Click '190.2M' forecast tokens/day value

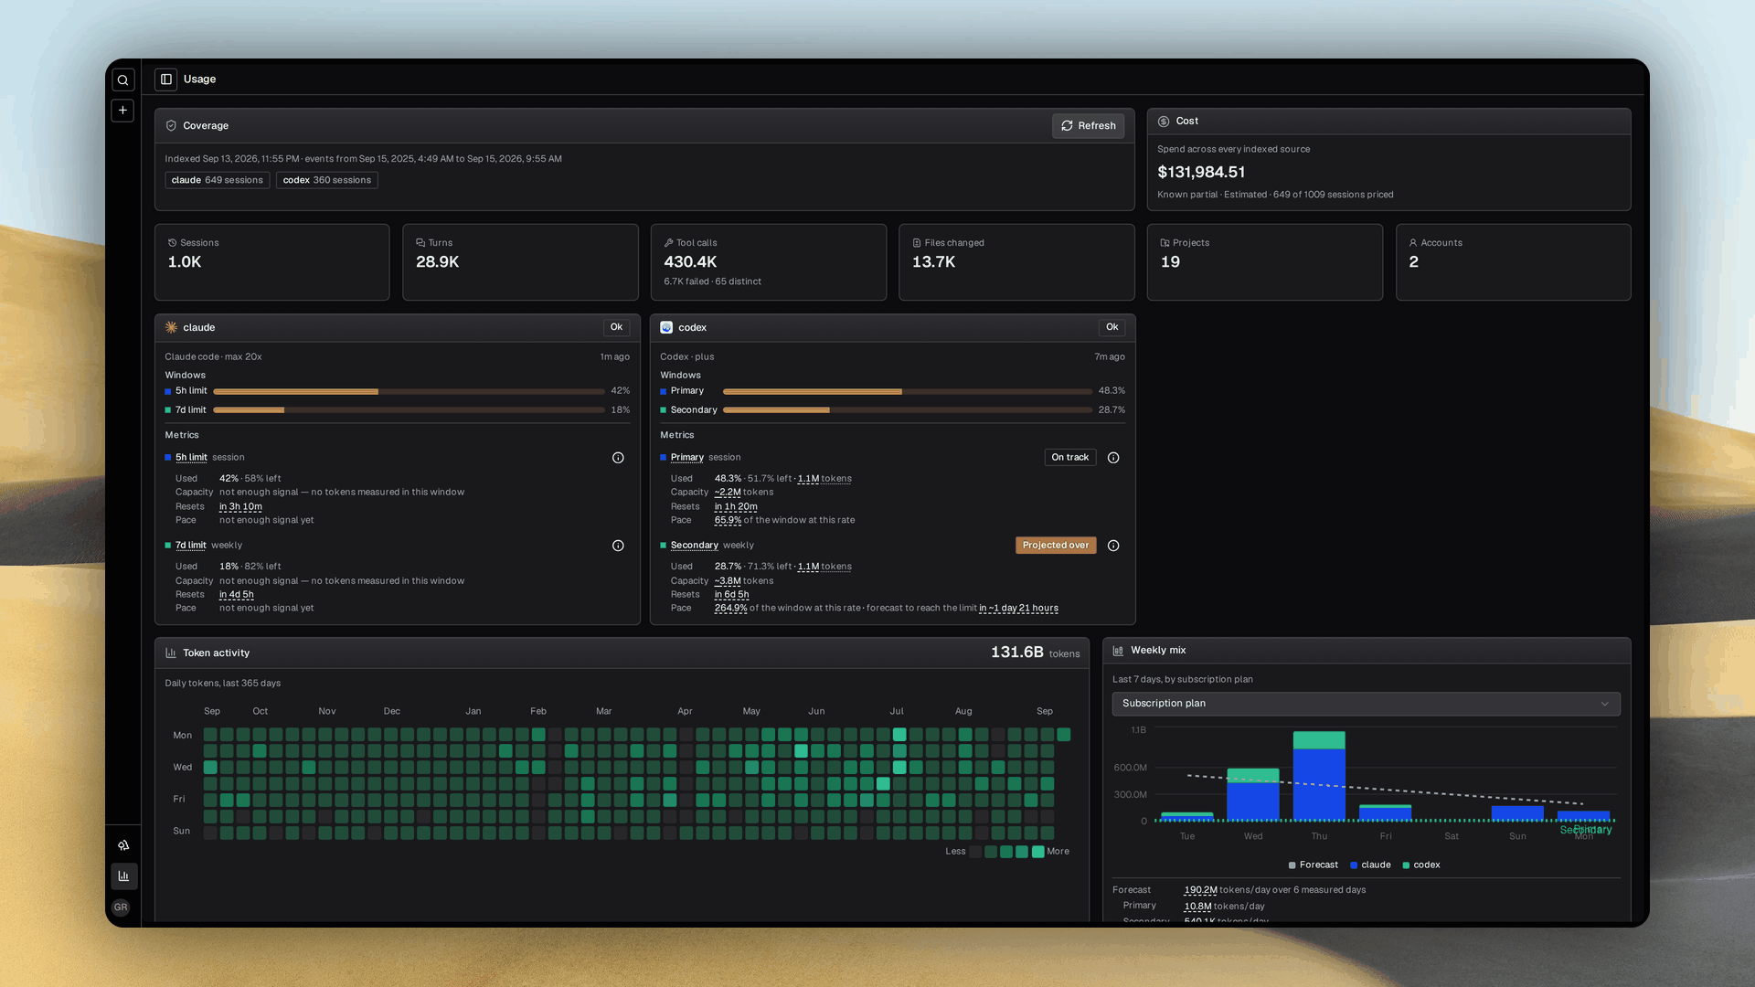point(1200,890)
